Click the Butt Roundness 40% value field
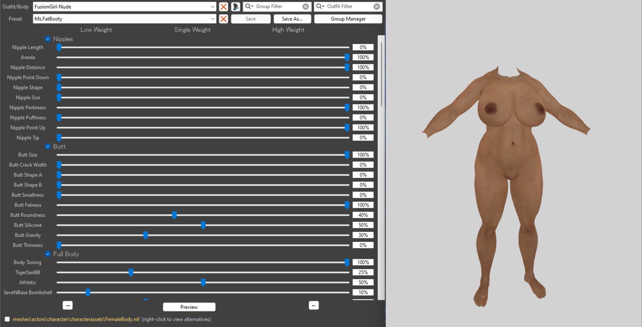642x327 pixels. [x=363, y=215]
